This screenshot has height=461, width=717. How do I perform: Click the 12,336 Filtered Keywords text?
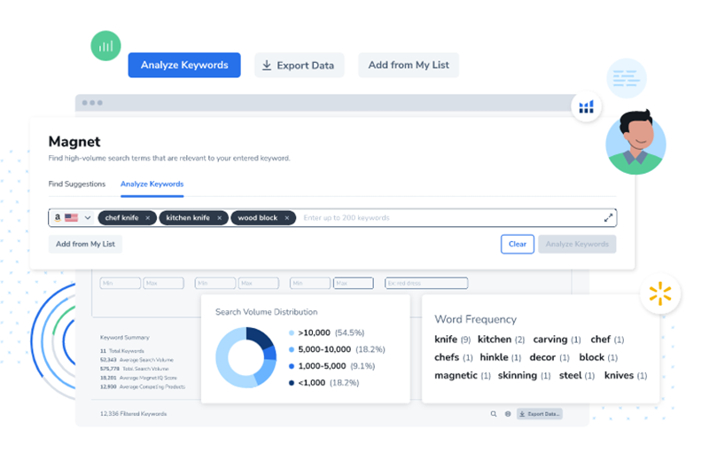[x=134, y=414]
